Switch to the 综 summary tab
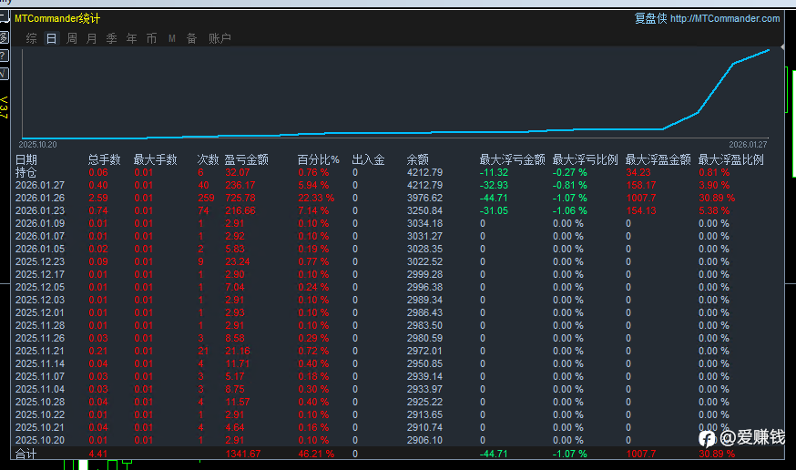Screen dimensions: 796x470 click(x=32, y=38)
